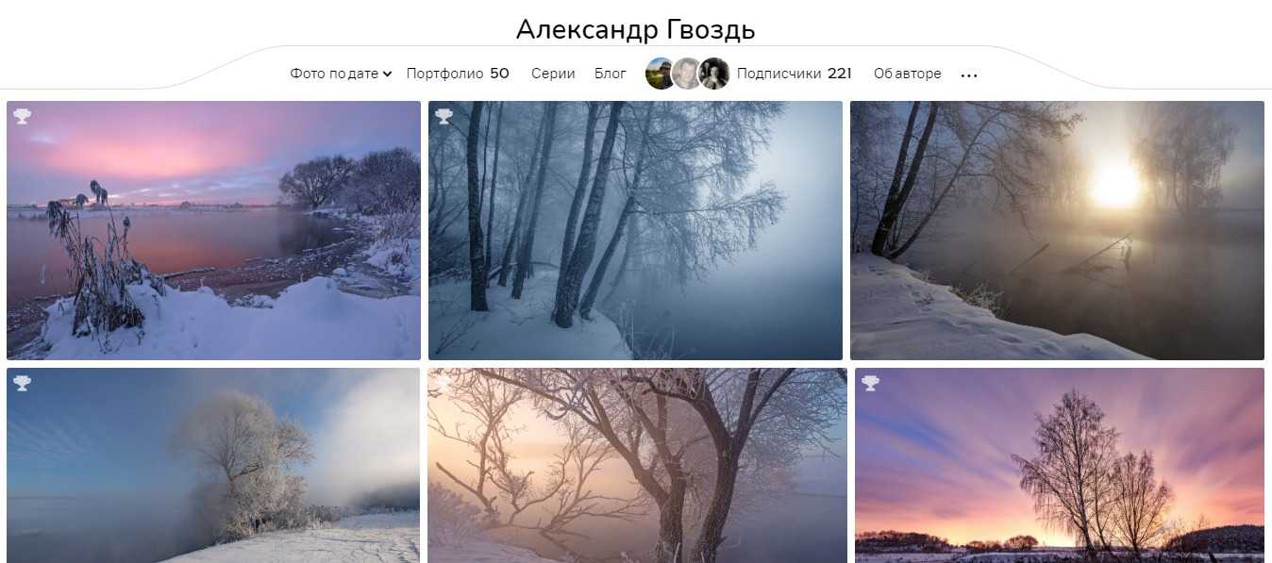Screen dimensions: 1272x563
Task: Open the bare branches pastel fog photo
Action: pyautogui.click(x=637, y=466)
